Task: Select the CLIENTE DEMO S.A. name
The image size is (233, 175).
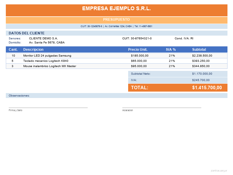Action: click(43, 38)
